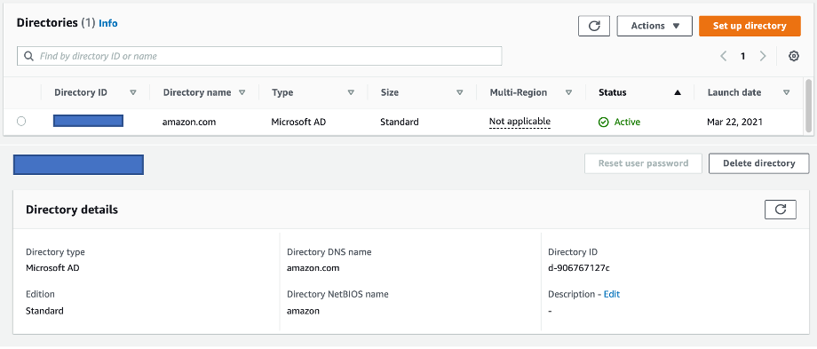
Task: Click the table's vertical scrollbar
Action: [x=808, y=106]
